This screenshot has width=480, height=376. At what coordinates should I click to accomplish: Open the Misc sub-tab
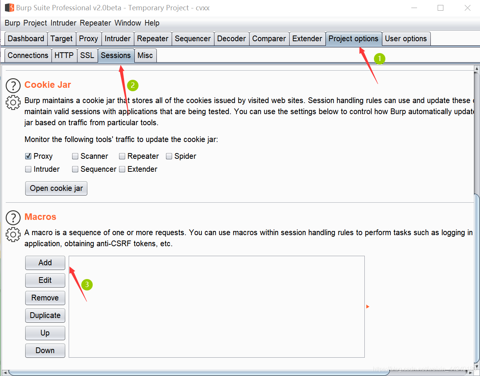click(145, 55)
